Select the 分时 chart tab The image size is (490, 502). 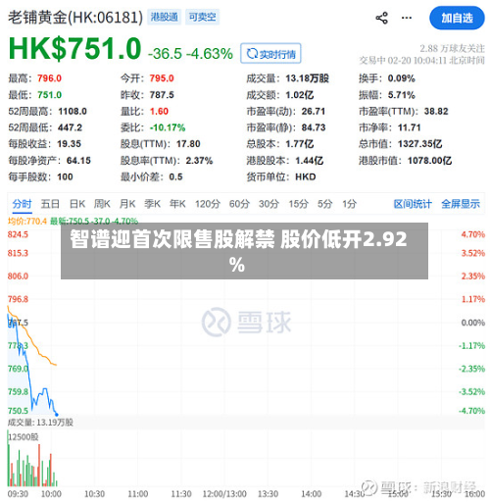click(22, 204)
